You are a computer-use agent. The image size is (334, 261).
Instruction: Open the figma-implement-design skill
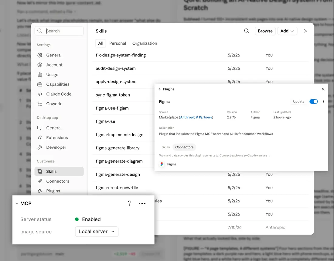[119, 134]
